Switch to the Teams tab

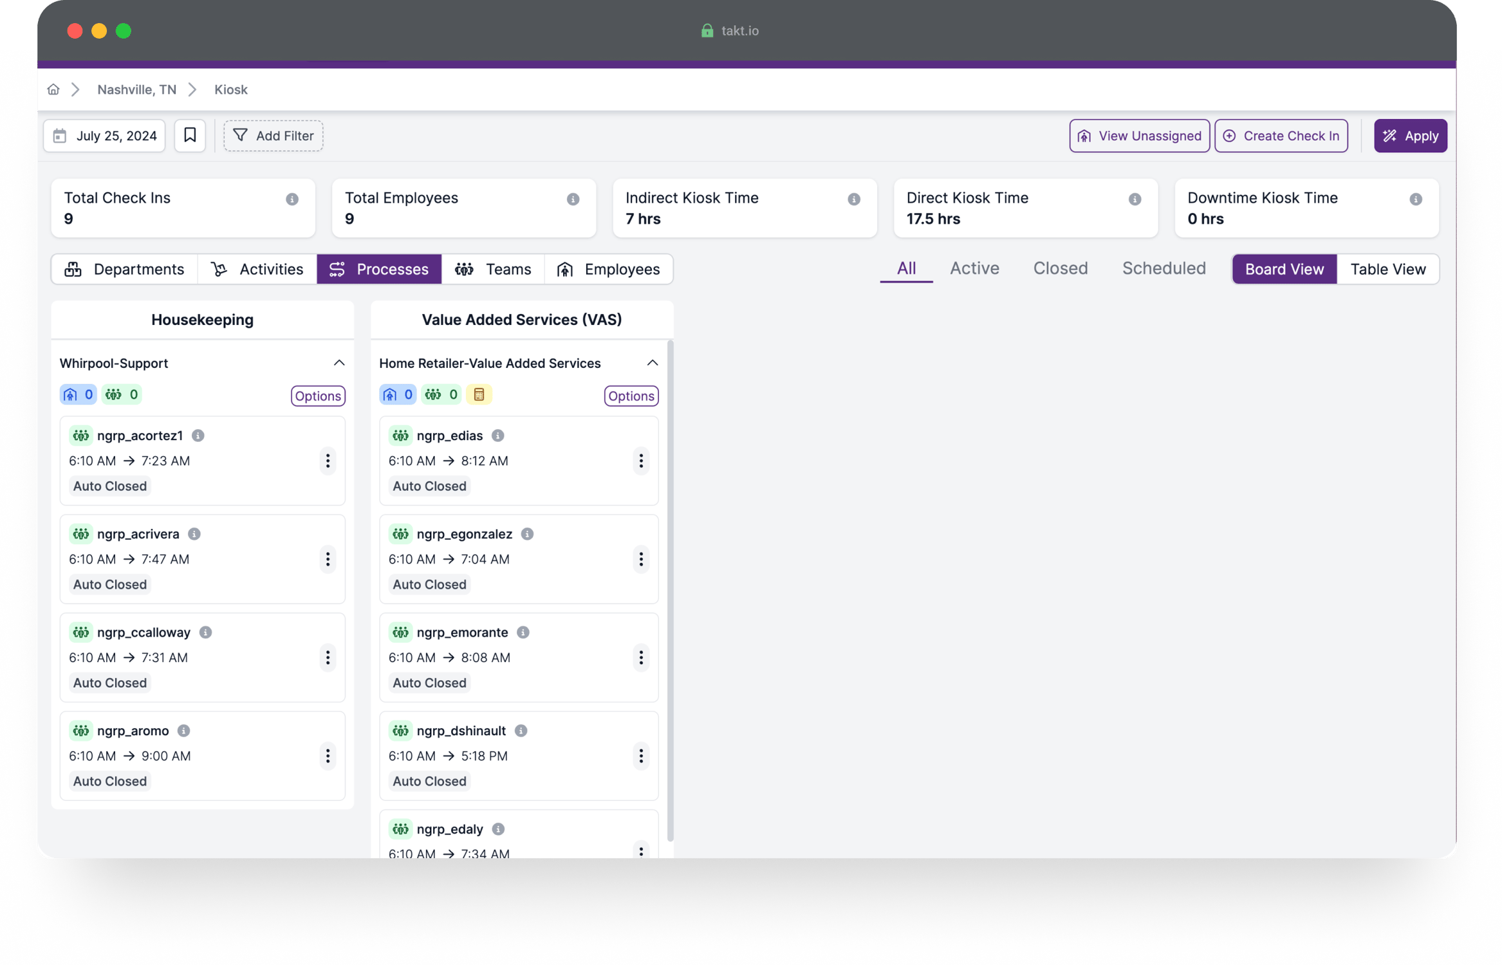pos(494,269)
